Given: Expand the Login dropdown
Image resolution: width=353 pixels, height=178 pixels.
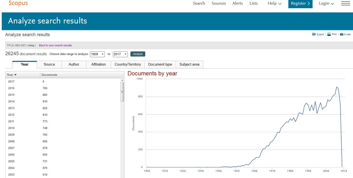Looking at the screenshot, I should [x=326, y=3].
